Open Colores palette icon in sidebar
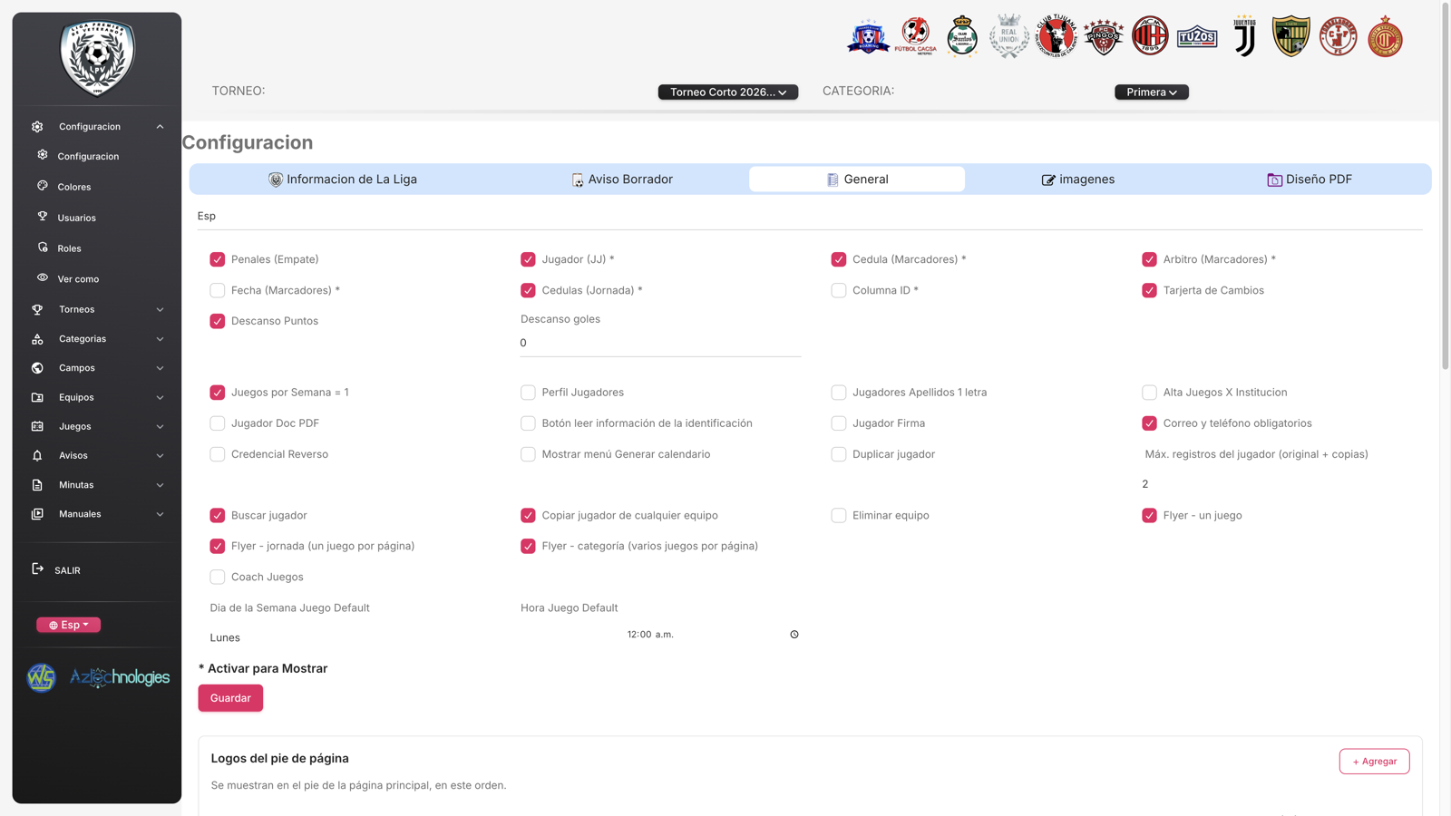 (x=43, y=186)
